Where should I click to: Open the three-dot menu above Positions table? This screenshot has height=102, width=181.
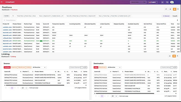point(177,20)
